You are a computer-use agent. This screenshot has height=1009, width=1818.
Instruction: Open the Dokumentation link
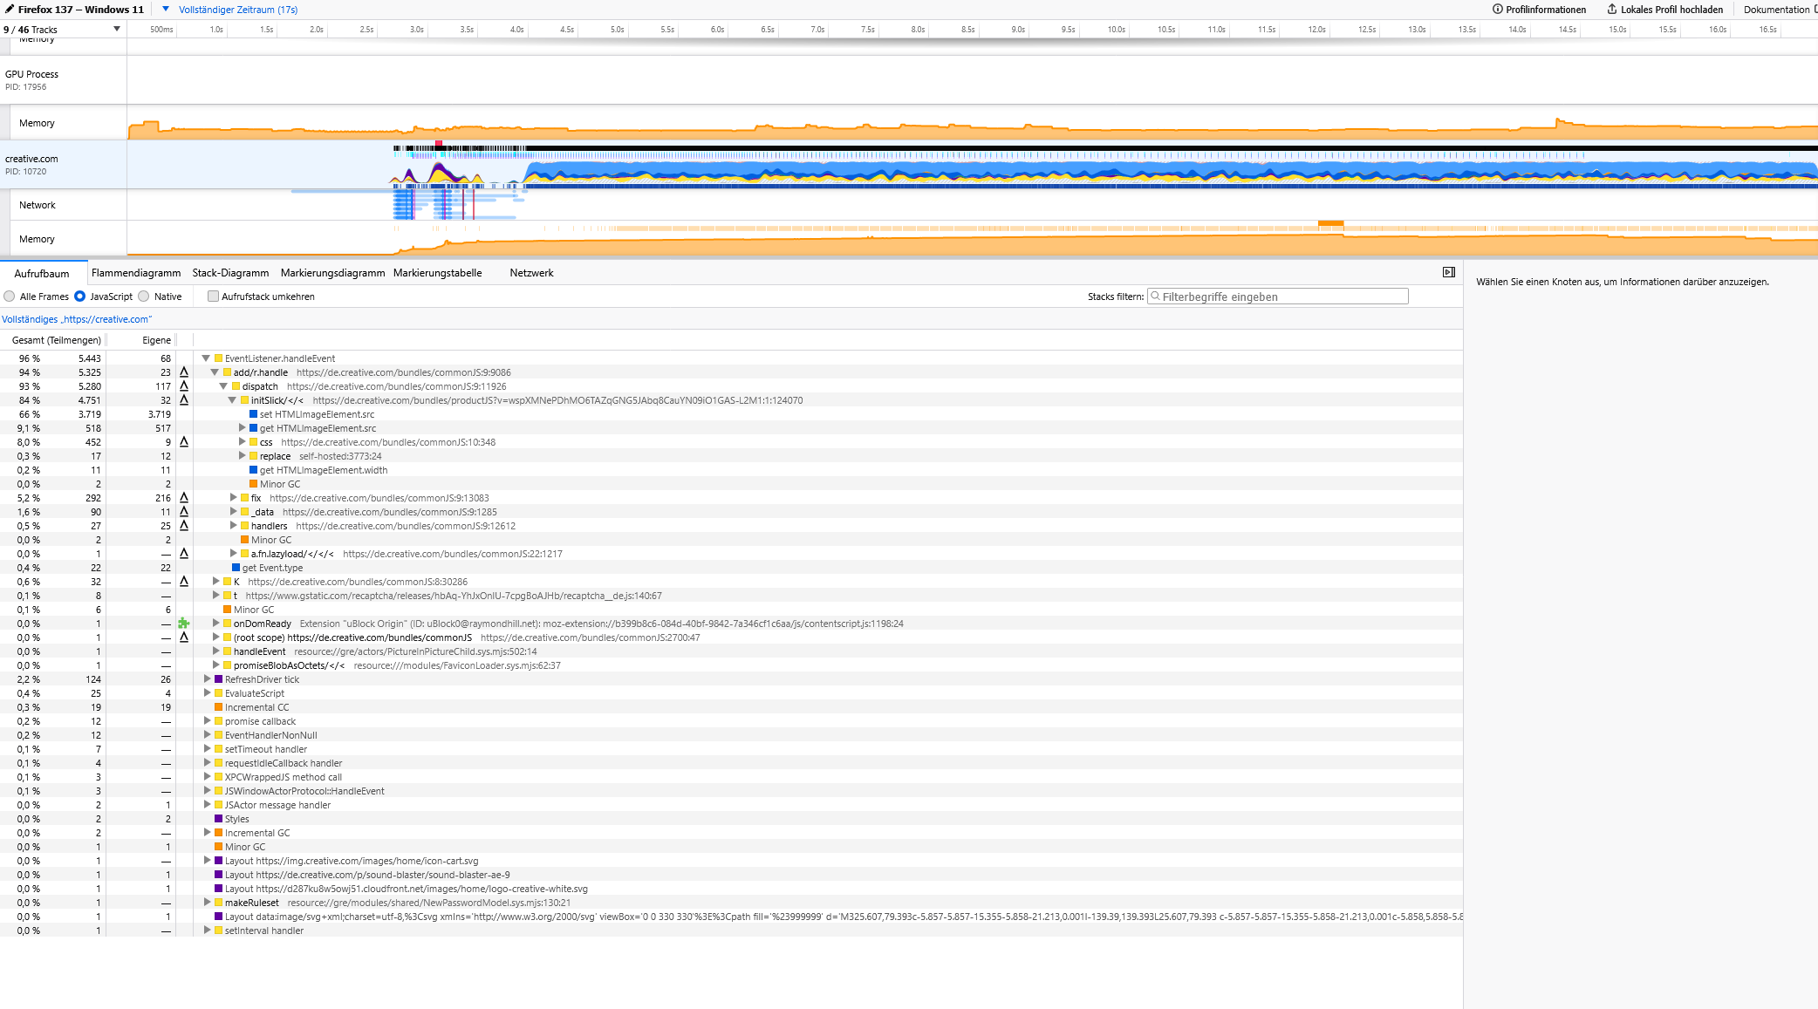[x=1776, y=10]
